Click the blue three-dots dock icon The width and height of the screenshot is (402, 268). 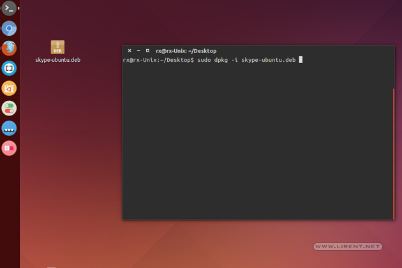pos(9,128)
